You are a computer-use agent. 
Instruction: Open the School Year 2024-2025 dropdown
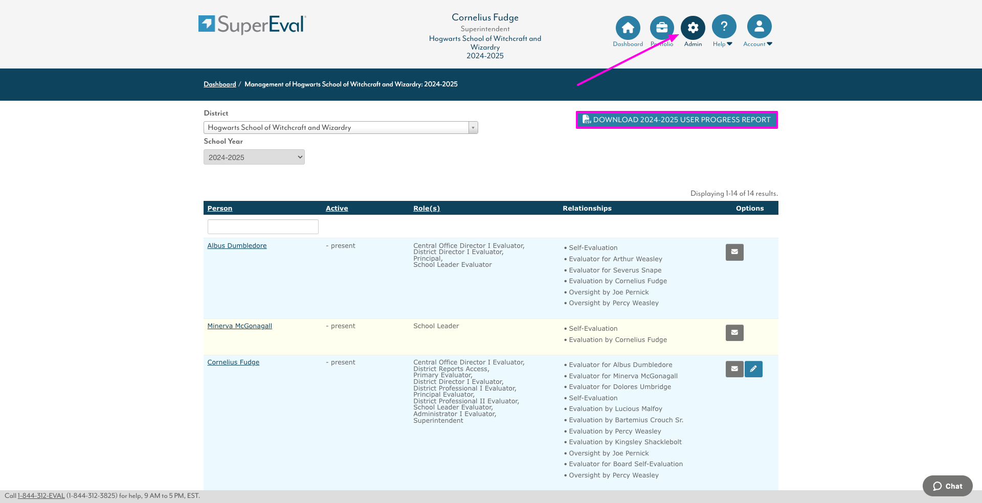(254, 157)
